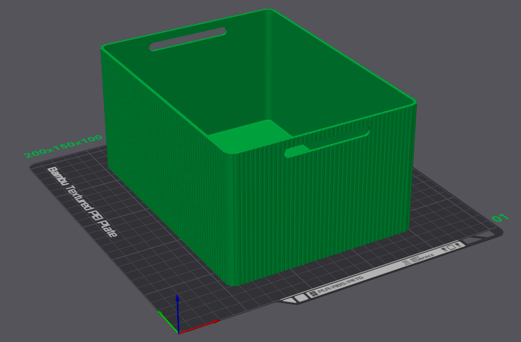This screenshot has width=521, height=342.
Task: Click the inner floor of the box
Action: point(250,136)
